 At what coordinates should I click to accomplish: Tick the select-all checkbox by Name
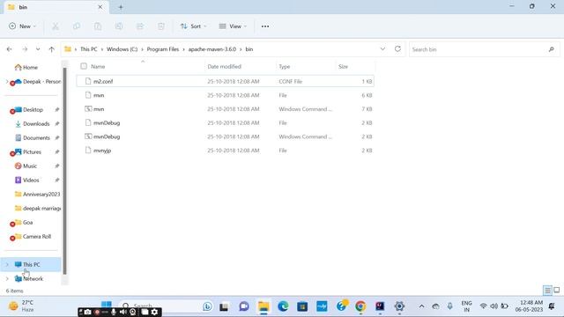point(84,66)
